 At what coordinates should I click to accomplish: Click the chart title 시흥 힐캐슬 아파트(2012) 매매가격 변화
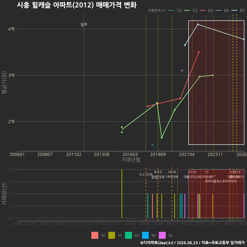tap(77, 5)
